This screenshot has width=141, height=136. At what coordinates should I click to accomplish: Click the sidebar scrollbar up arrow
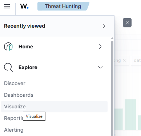[x=112, y=38]
